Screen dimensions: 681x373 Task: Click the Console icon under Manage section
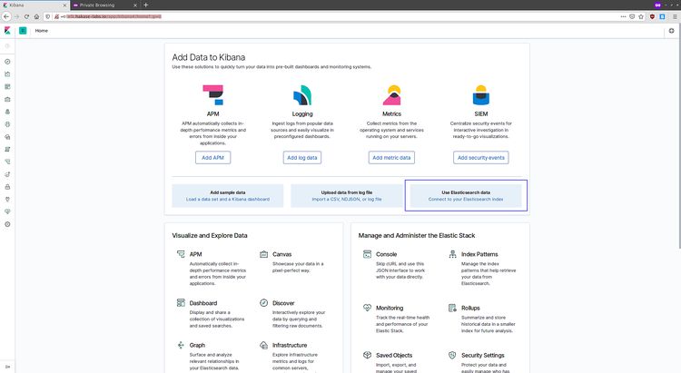point(367,254)
